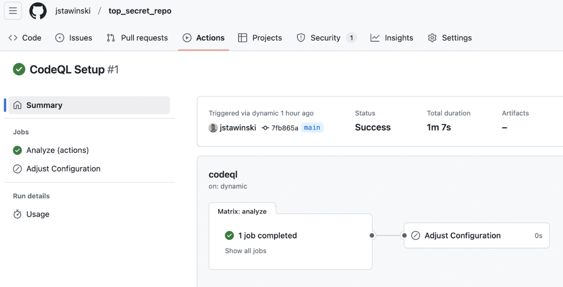Expand hidden jobs via Show all jobs
Viewport: 563px width, 287px height.
click(x=246, y=251)
